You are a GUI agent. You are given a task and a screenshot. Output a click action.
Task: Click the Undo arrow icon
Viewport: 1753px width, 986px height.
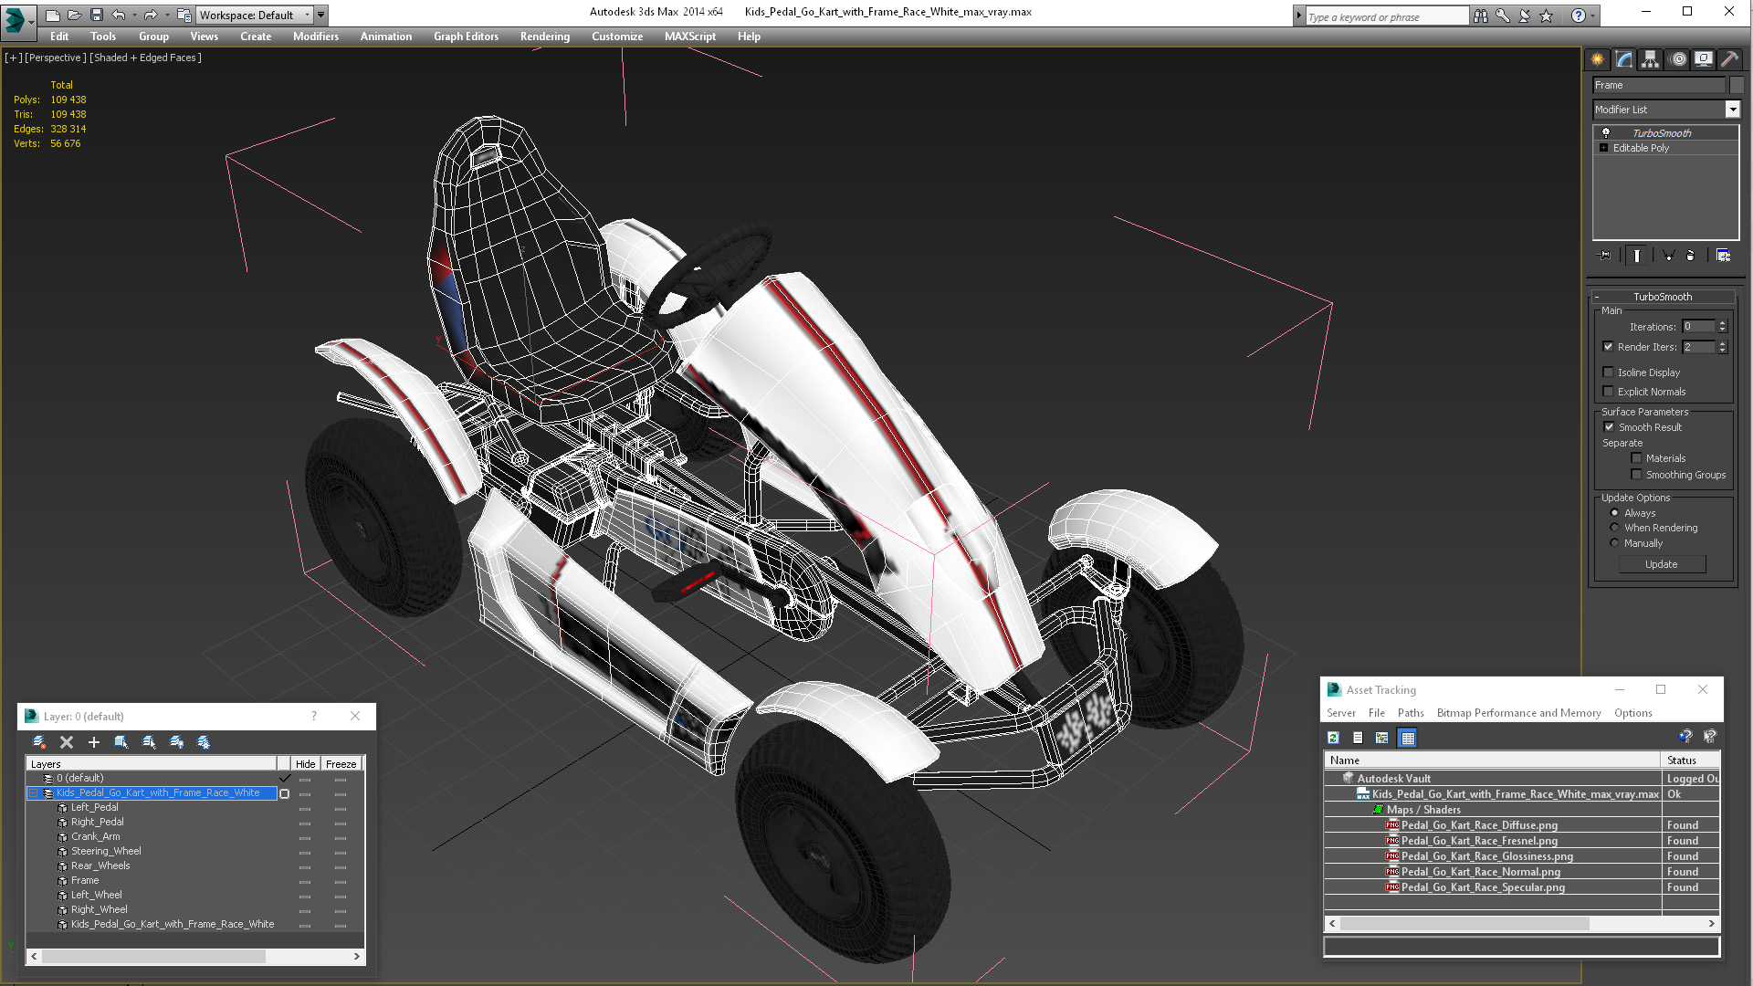tap(118, 15)
